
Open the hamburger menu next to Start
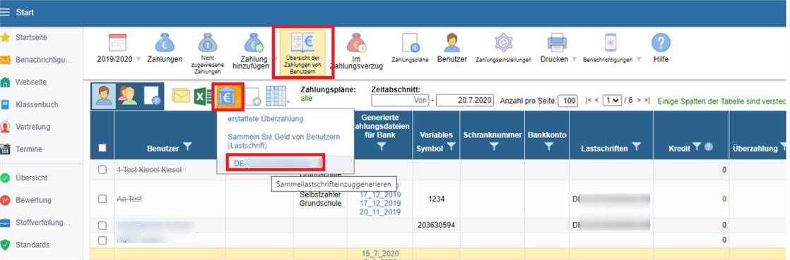tap(5, 12)
